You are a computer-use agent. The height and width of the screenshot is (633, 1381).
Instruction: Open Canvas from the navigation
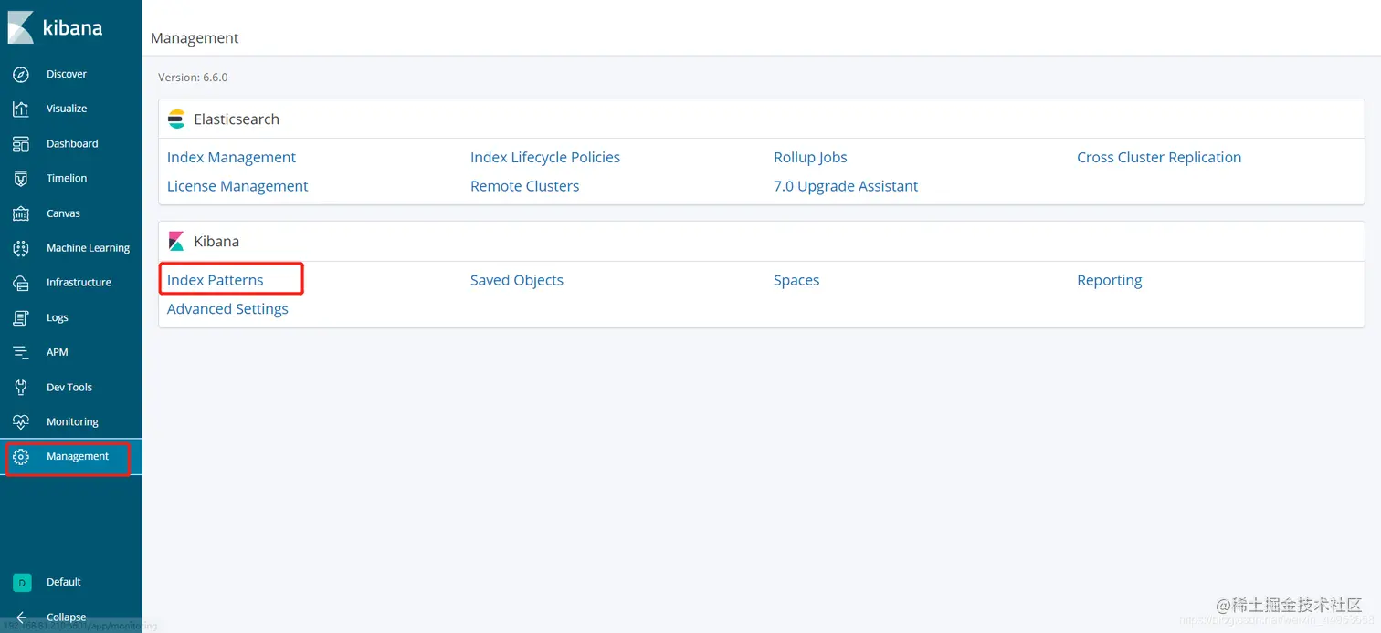pos(63,213)
